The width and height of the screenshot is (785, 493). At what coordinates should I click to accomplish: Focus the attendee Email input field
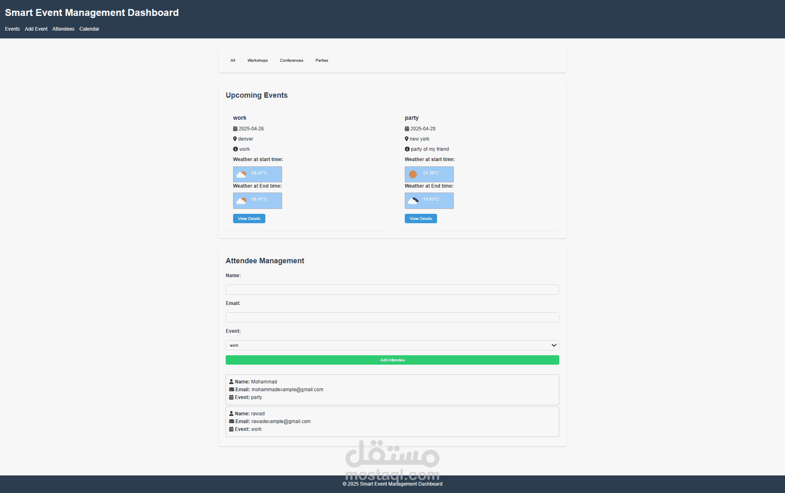click(x=392, y=318)
